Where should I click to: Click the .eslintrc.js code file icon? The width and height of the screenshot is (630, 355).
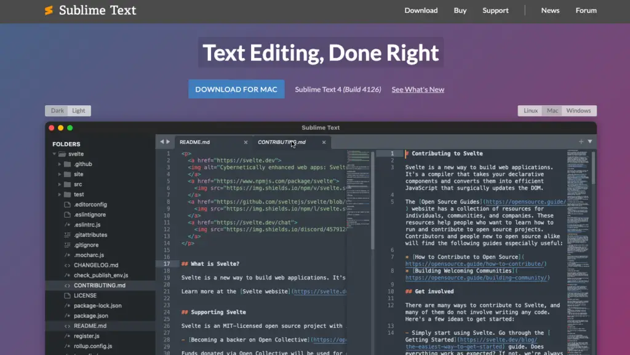68,225
